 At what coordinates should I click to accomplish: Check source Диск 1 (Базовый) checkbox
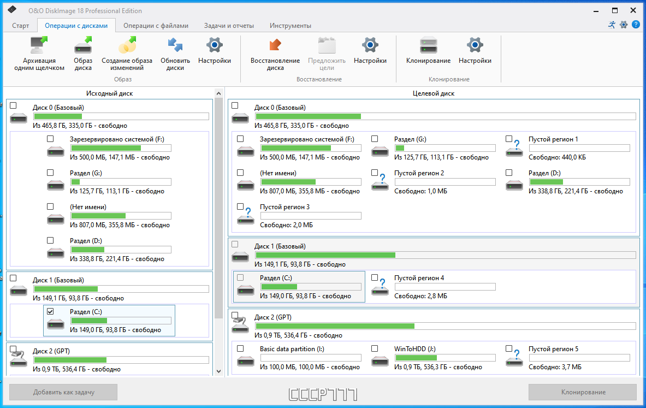point(13,278)
